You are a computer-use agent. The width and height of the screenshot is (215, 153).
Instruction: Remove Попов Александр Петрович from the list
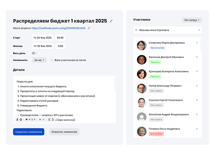pyautogui.click(x=197, y=86)
